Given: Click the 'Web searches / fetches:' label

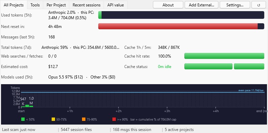Looking at the screenshot, I should click(22, 56).
